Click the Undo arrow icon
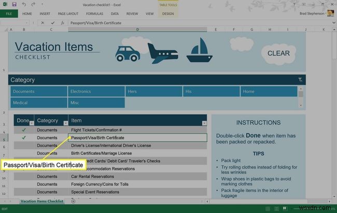Screen dimensions: 337x213 [24, 4]
